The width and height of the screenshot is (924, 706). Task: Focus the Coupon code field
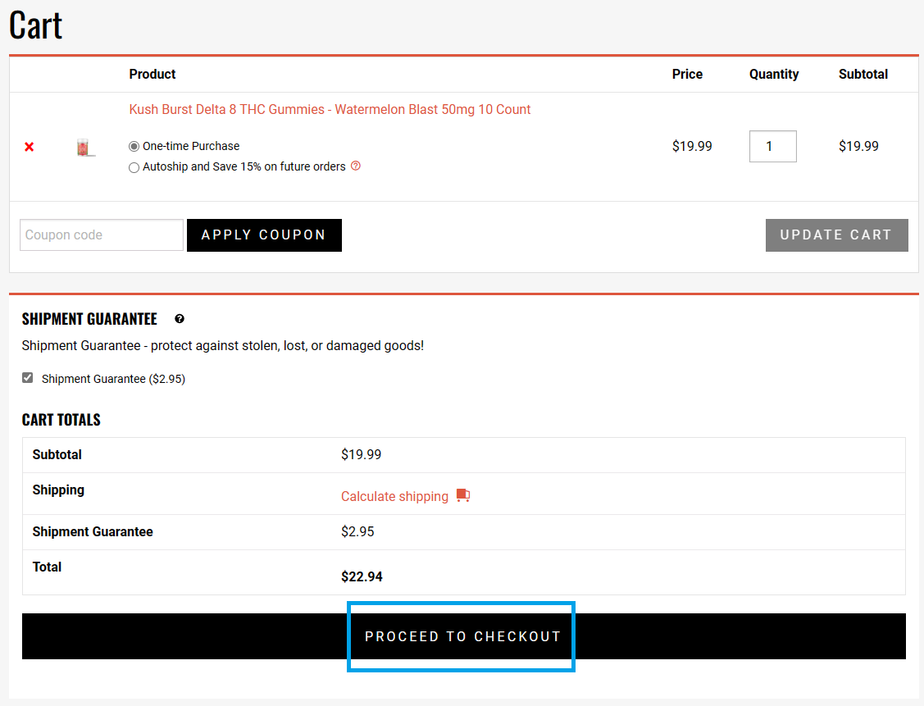coord(101,235)
